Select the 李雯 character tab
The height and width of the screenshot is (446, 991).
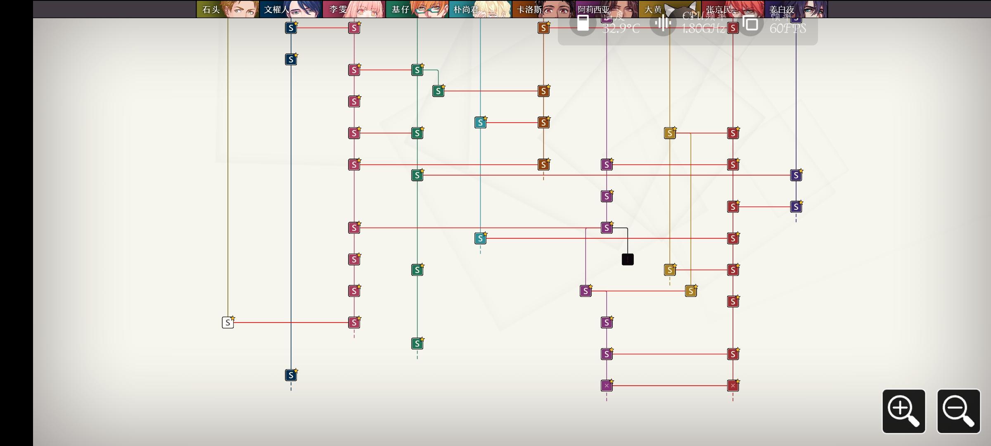click(x=354, y=9)
